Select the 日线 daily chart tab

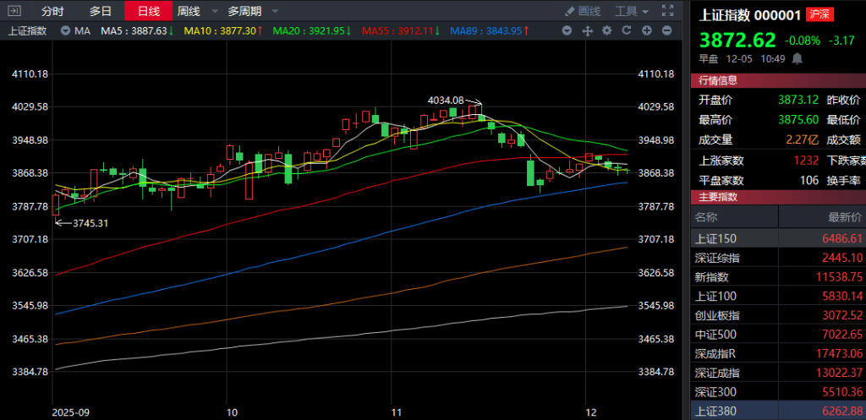coord(148,11)
